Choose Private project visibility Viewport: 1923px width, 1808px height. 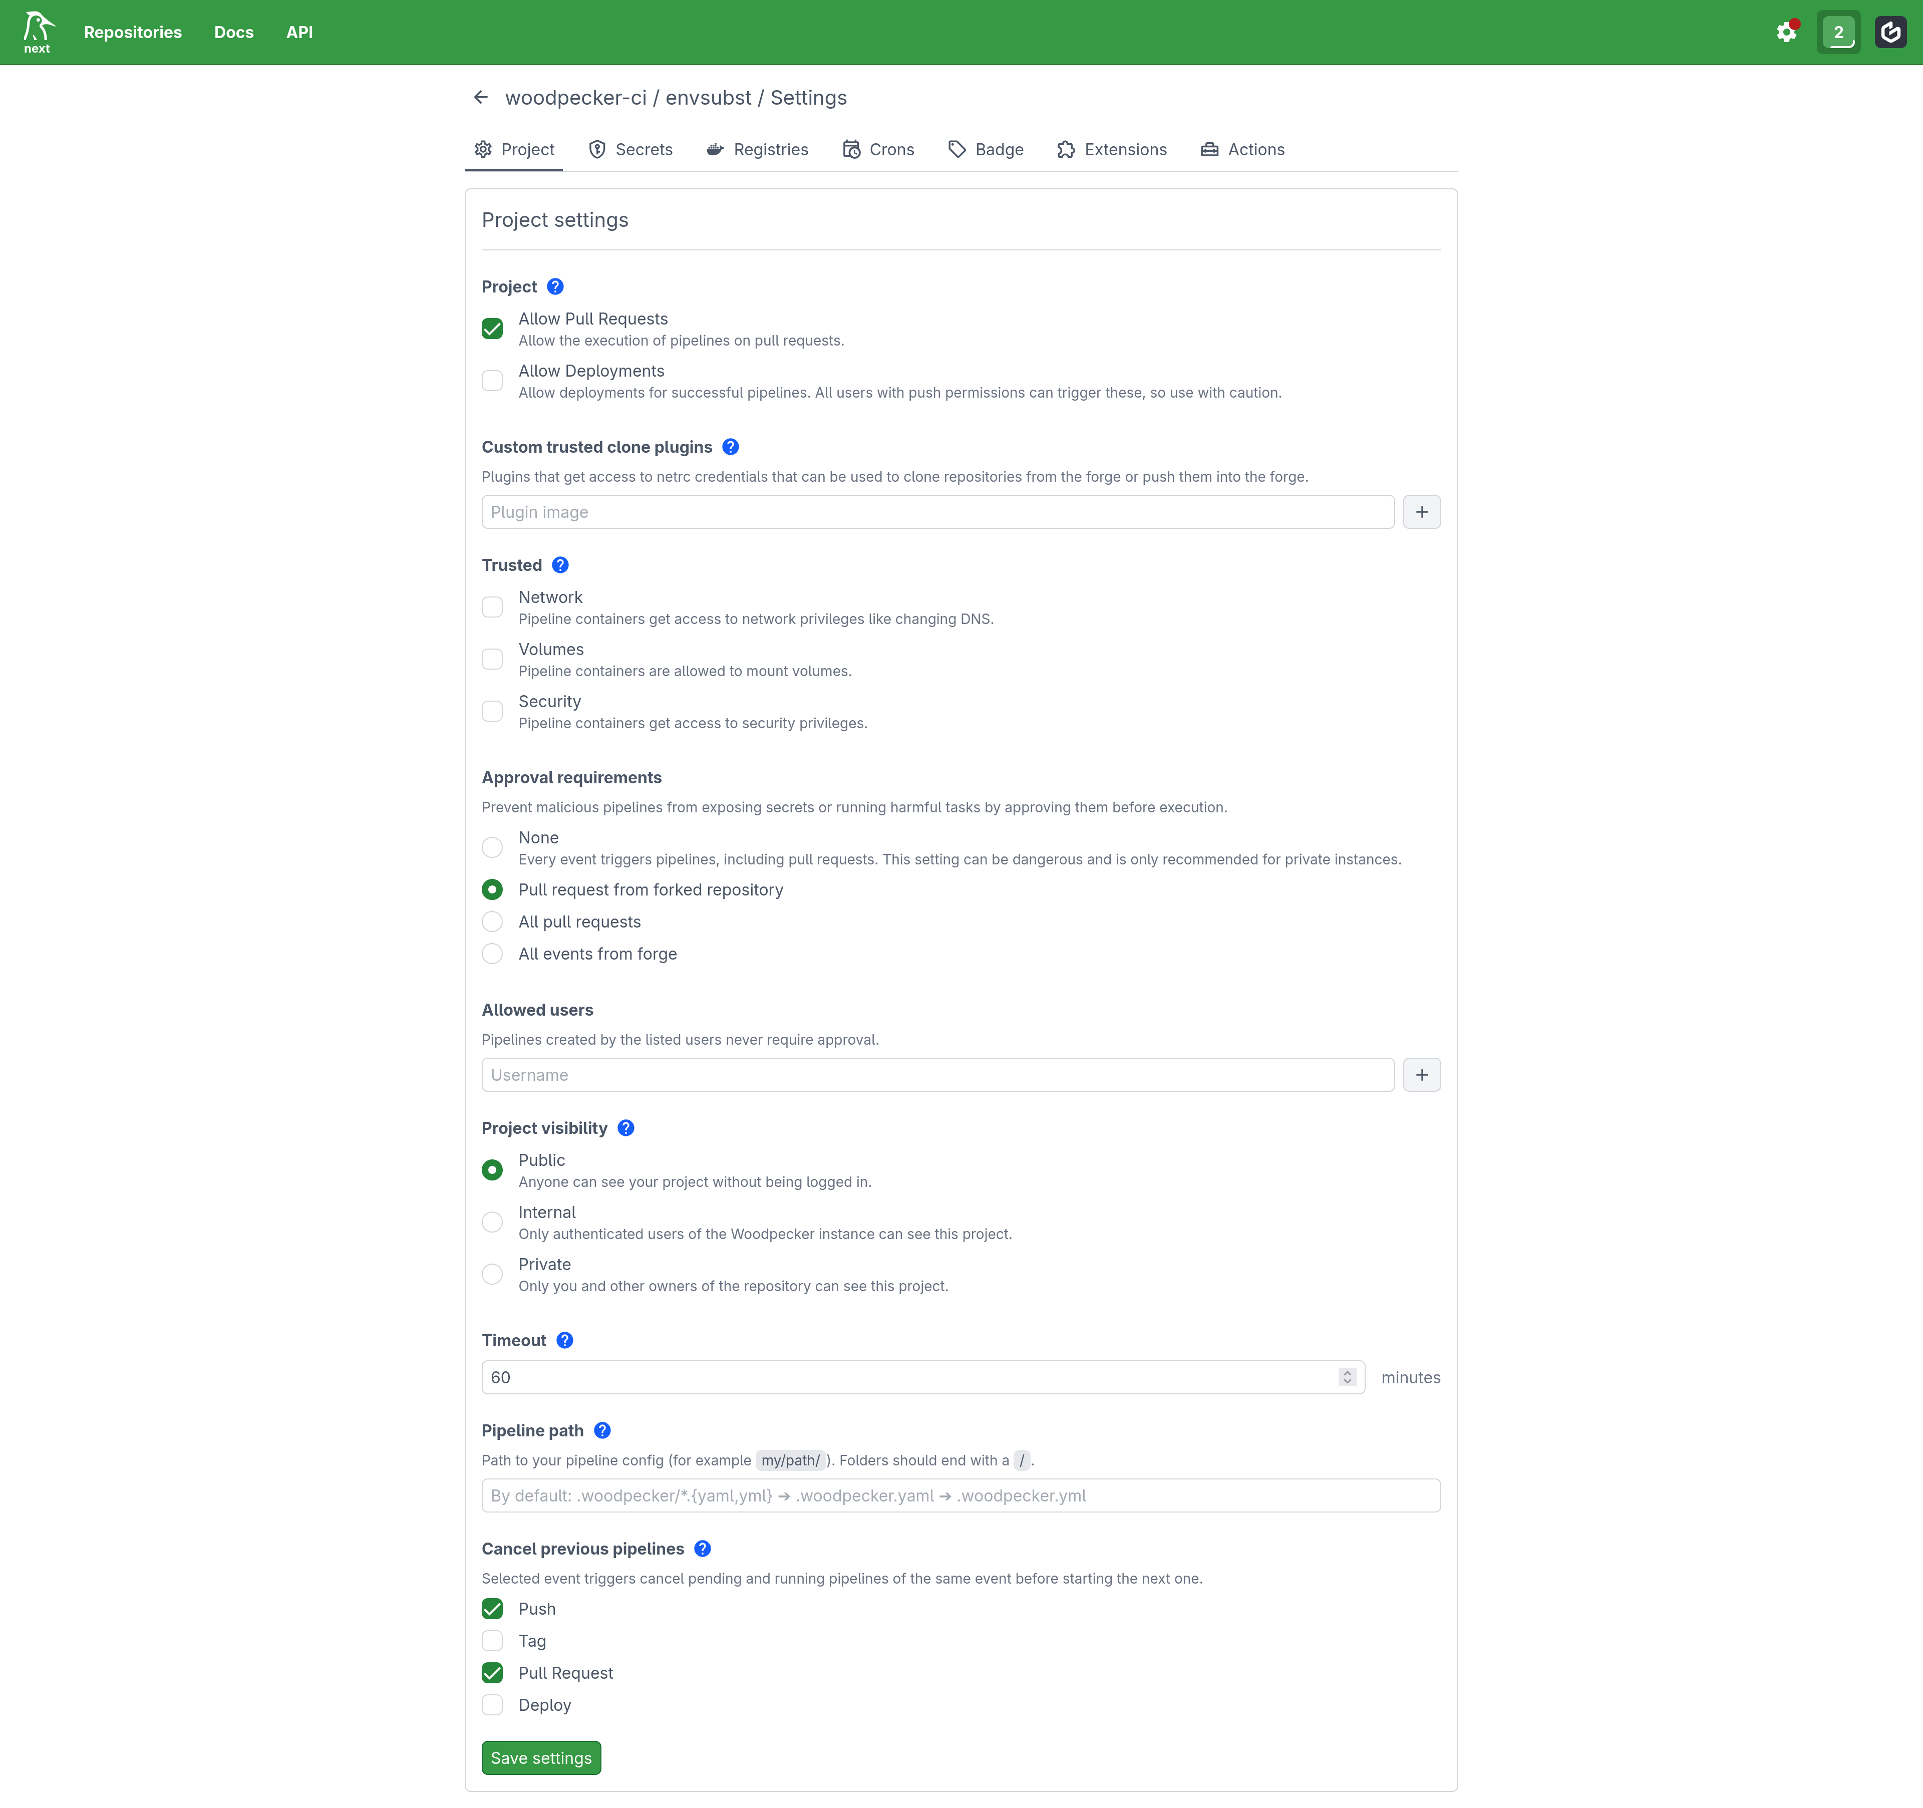[492, 1274]
